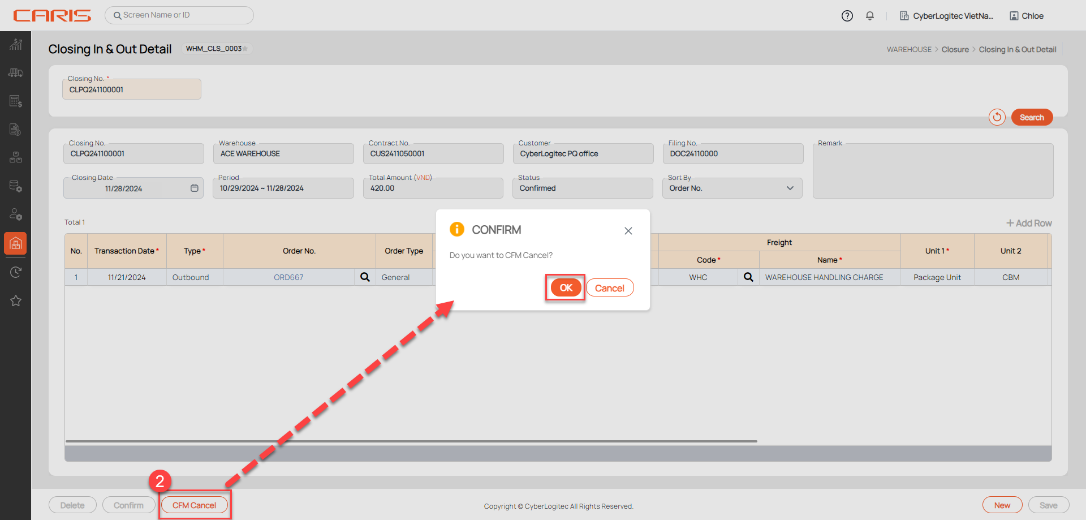Open the favorites star in sidebar
The image size is (1086, 520).
(15, 300)
